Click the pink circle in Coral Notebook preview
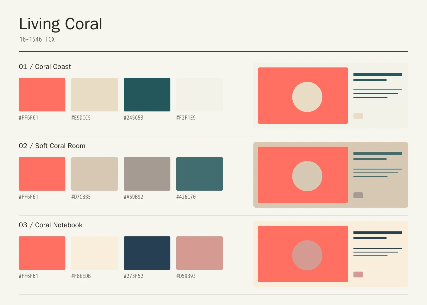427x305 pixels. pyautogui.click(x=307, y=255)
